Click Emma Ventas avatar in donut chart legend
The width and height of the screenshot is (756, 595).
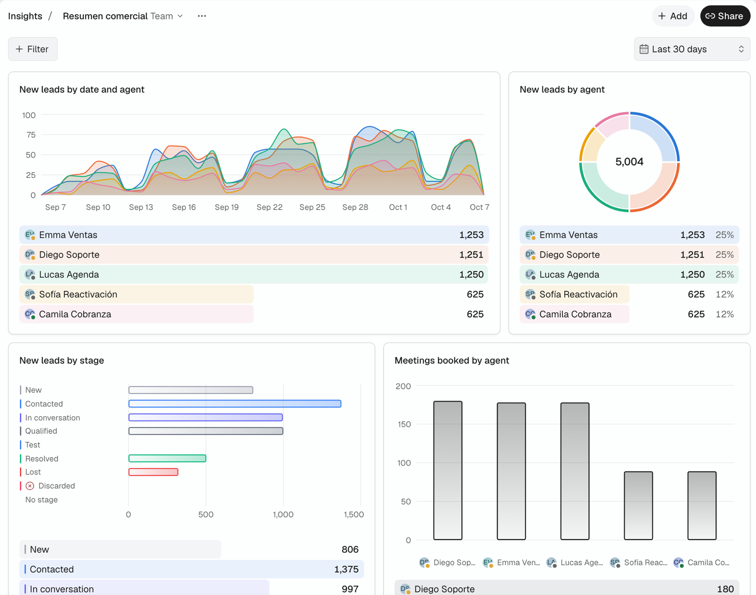(530, 235)
